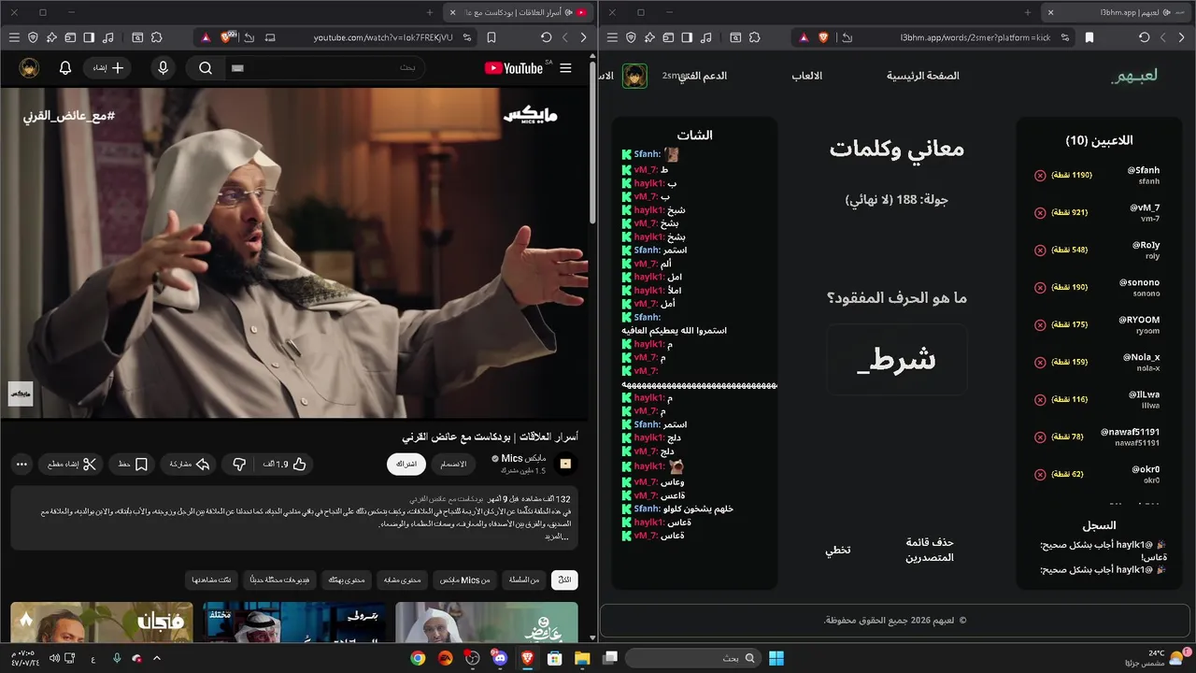Select the تمّت مشاهدتها filter chip
1196x673 pixels.
click(212, 580)
